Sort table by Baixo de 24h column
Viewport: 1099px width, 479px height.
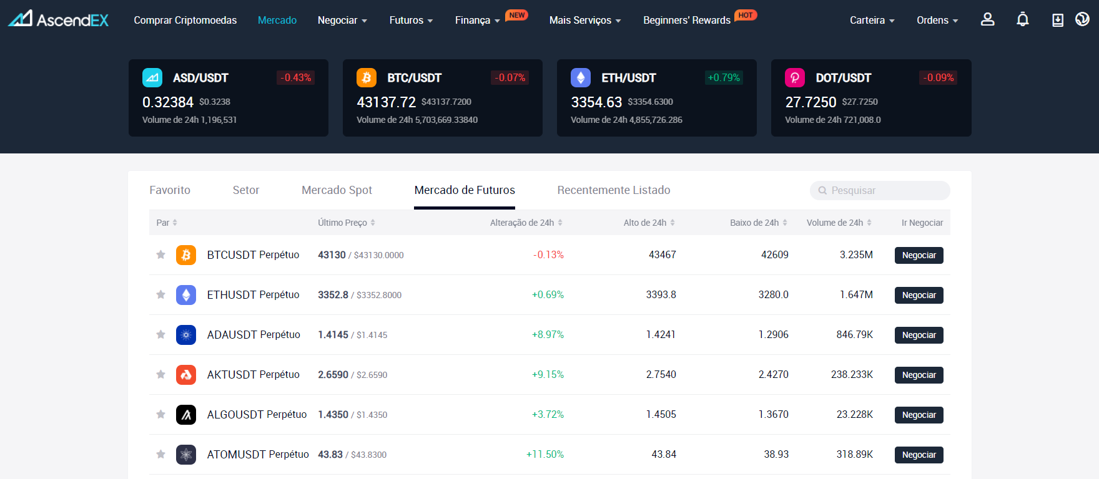pyautogui.click(x=759, y=223)
